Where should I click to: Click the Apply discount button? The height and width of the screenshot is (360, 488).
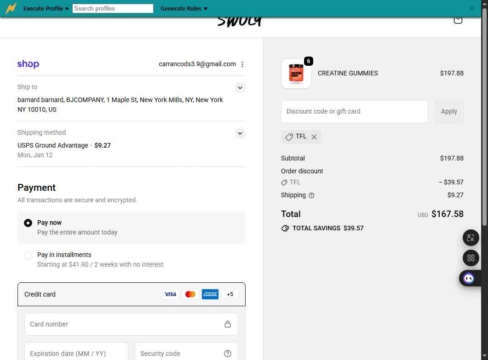point(449,111)
